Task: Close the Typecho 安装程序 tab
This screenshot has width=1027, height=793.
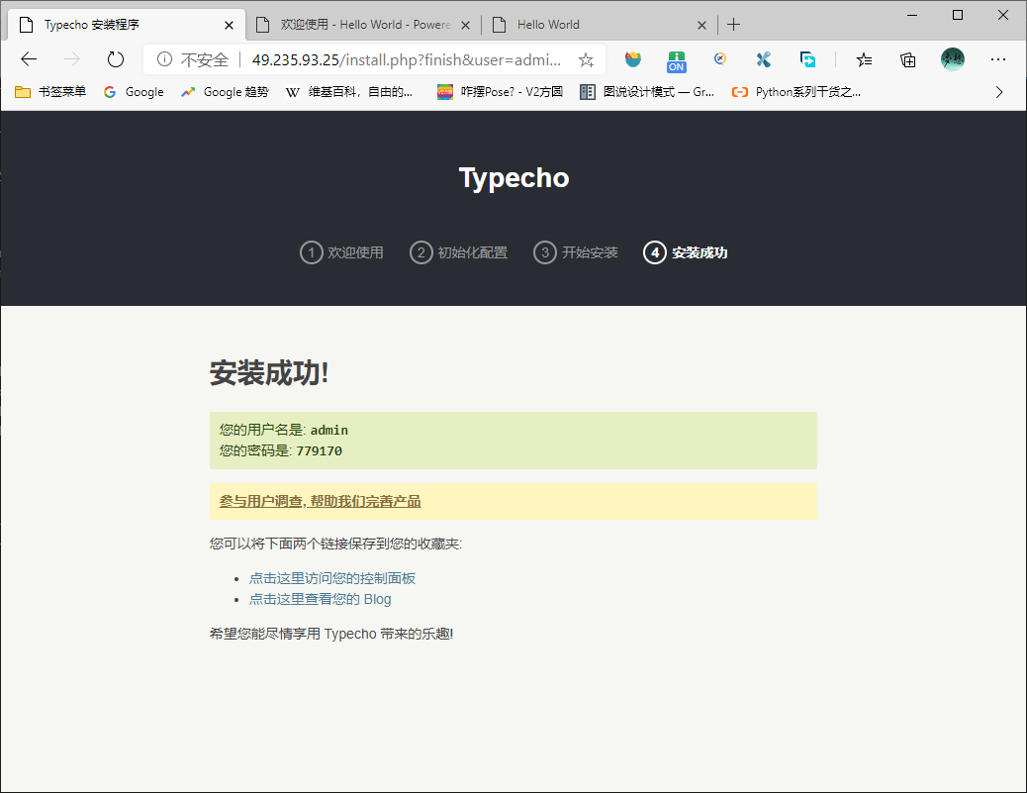Action: 229,25
